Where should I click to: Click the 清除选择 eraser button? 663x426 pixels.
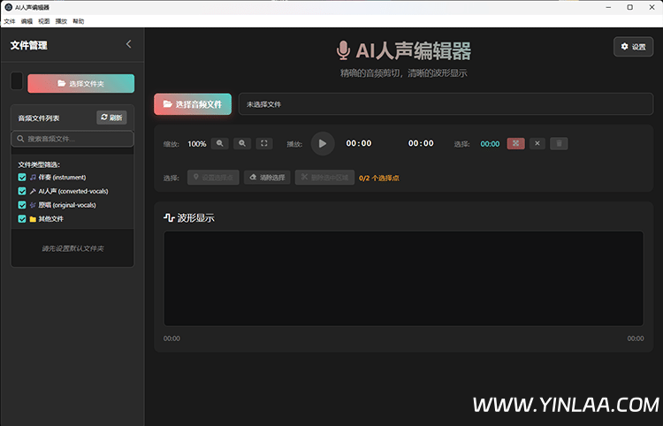pyautogui.click(x=267, y=178)
